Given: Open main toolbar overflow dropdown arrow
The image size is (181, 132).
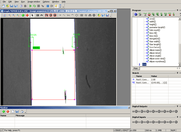Looking at the screenshot, I should click(63, 7).
